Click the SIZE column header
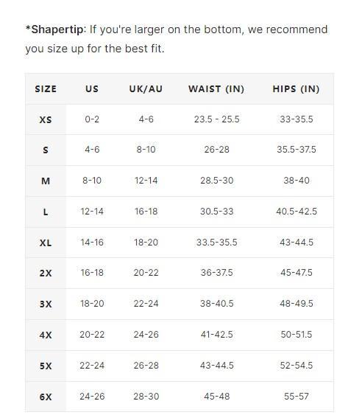Screen dimensions: 351x415 coord(46,89)
